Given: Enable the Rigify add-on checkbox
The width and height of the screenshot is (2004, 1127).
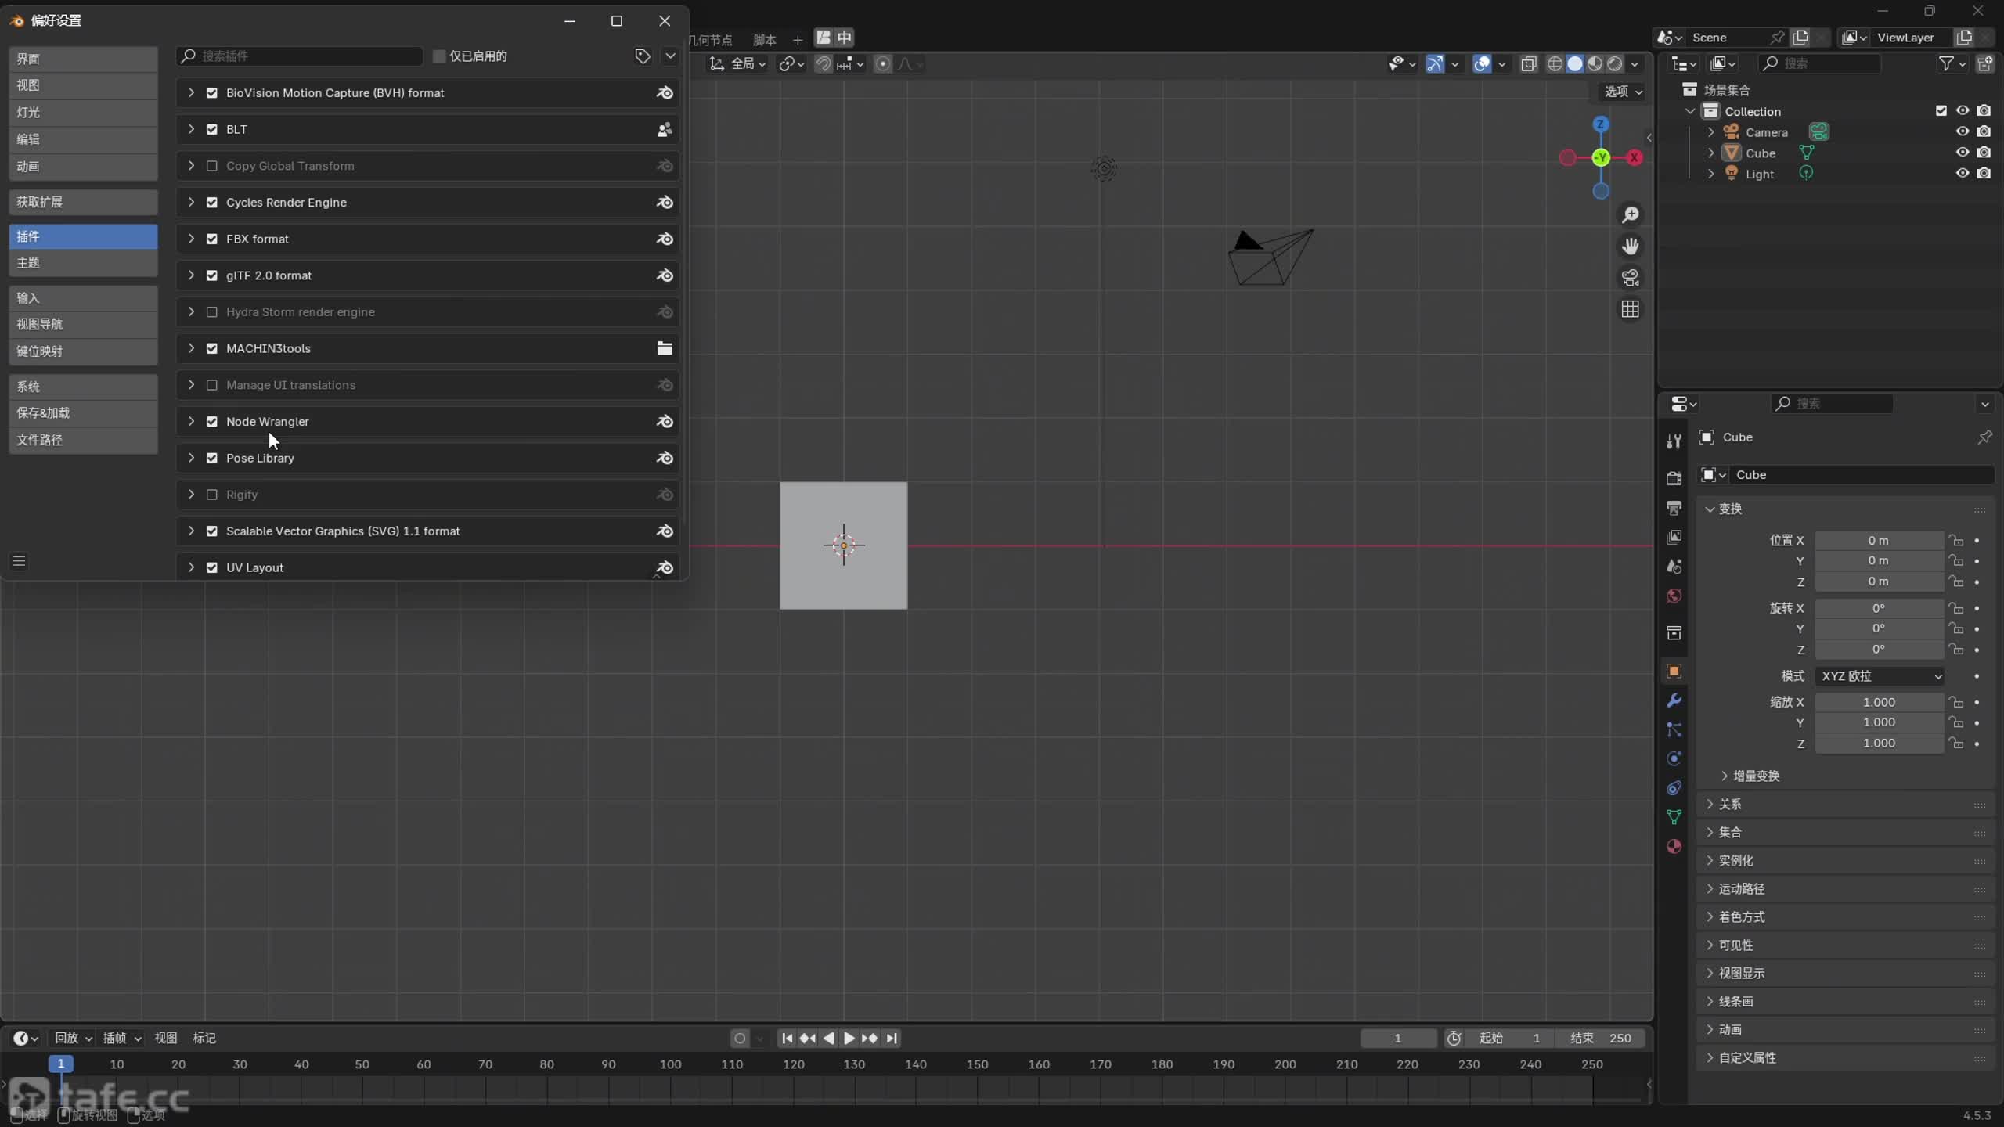Looking at the screenshot, I should click(x=211, y=495).
